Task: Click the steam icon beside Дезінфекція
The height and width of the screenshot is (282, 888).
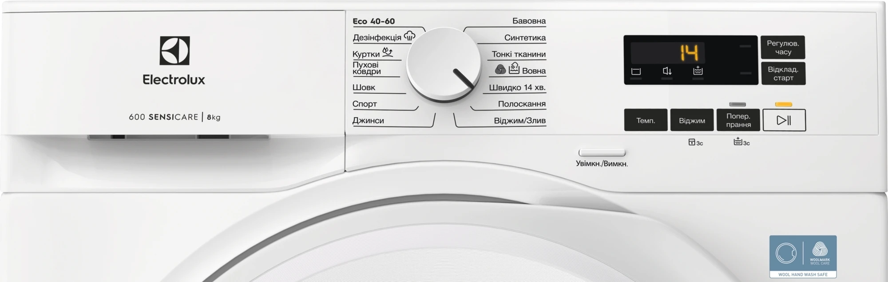Action: click(409, 36)
